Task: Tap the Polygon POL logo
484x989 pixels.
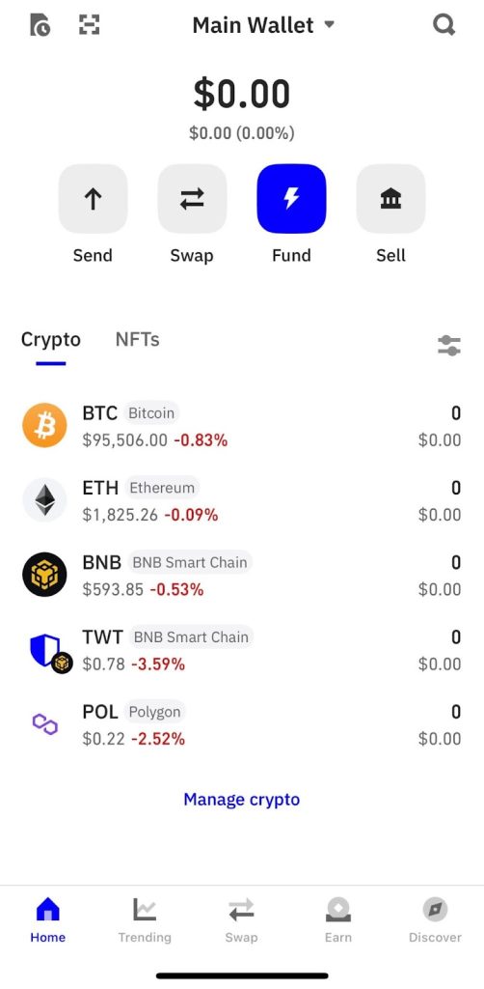Action: point(44,724)
